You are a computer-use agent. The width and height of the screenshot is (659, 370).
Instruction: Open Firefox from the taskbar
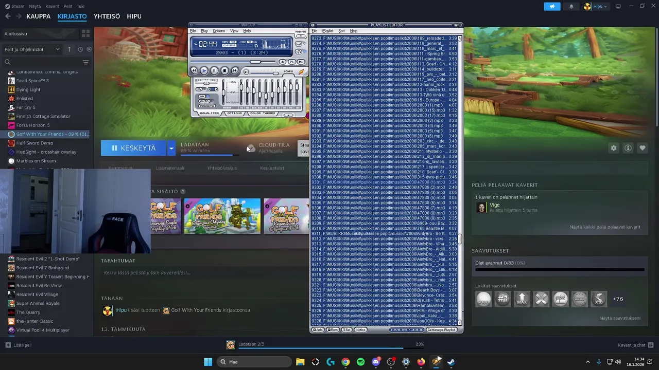point(421,362)
